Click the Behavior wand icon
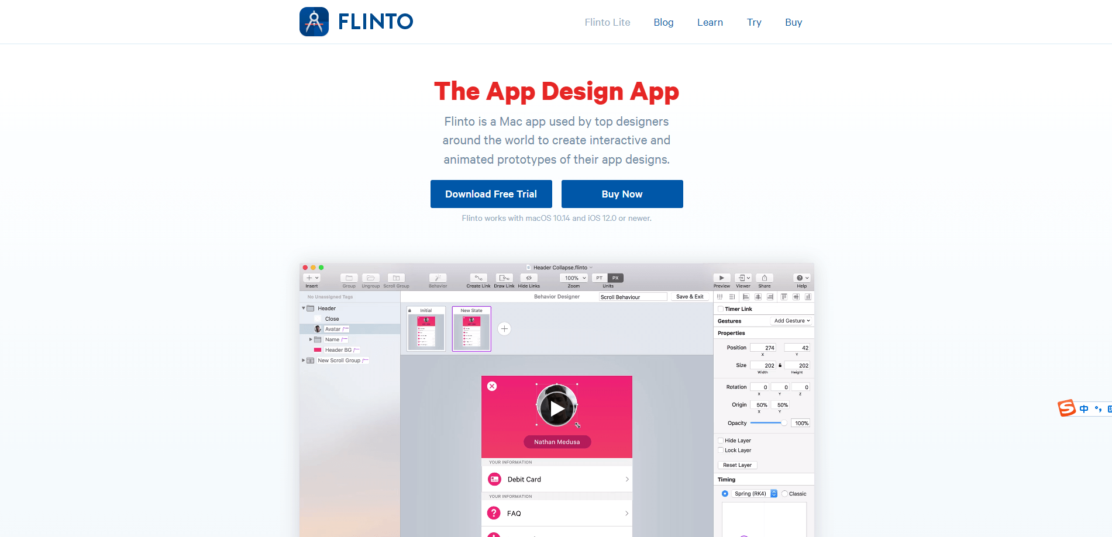1112x537 pixels. coord(438,278)
